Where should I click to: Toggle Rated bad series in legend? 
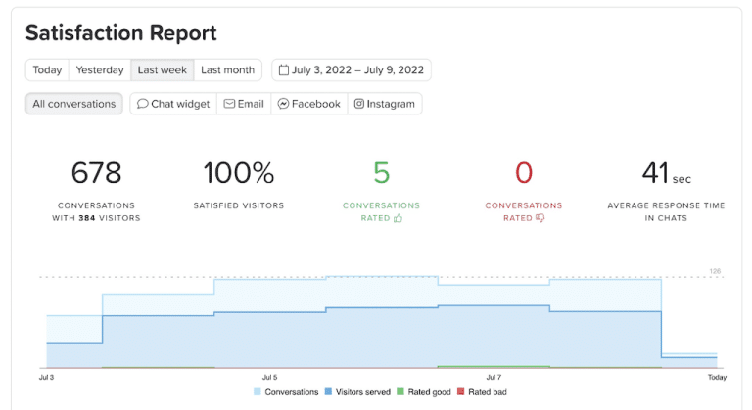483,391
